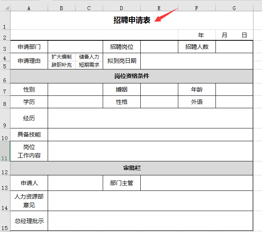Click the empty cell beside 外语
The width and height of the screenshot is (262, 232).
234,102
